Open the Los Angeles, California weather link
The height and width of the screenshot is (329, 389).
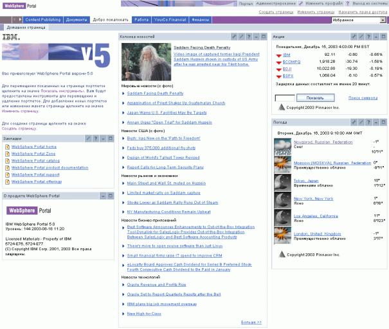point(316,216)
